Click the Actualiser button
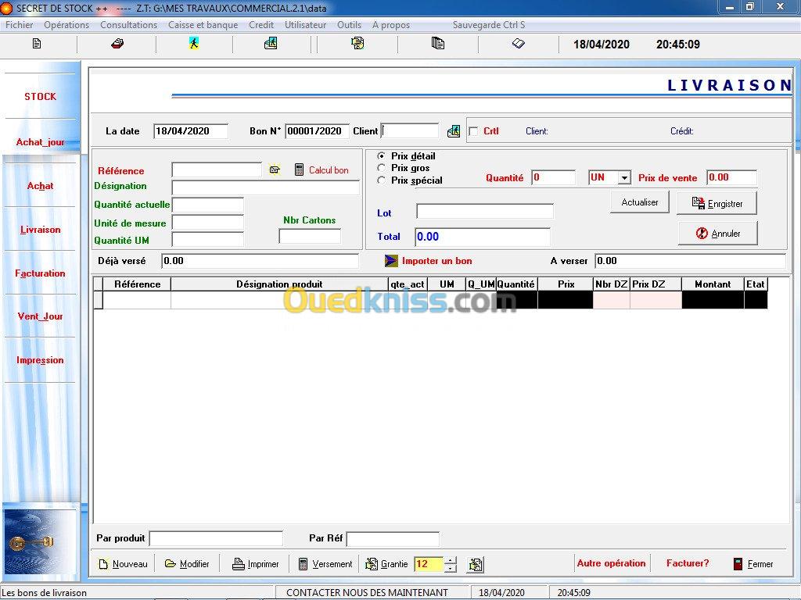The width and height of the screenshot is (801, 600). click(x=640, y=202)
